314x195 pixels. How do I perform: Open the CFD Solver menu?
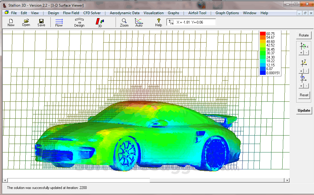(x=92, y=13)
